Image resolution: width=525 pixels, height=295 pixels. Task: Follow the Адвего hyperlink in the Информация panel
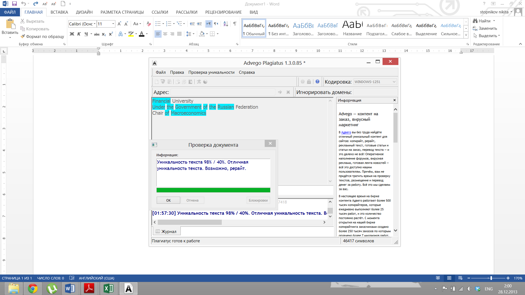[x=346, y=132]
